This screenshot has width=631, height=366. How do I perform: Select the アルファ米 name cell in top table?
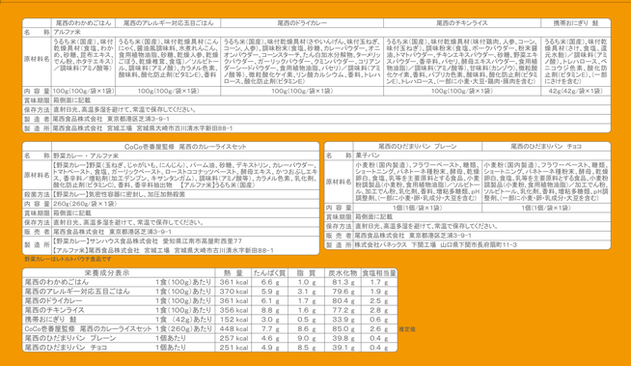click(67, 32)
